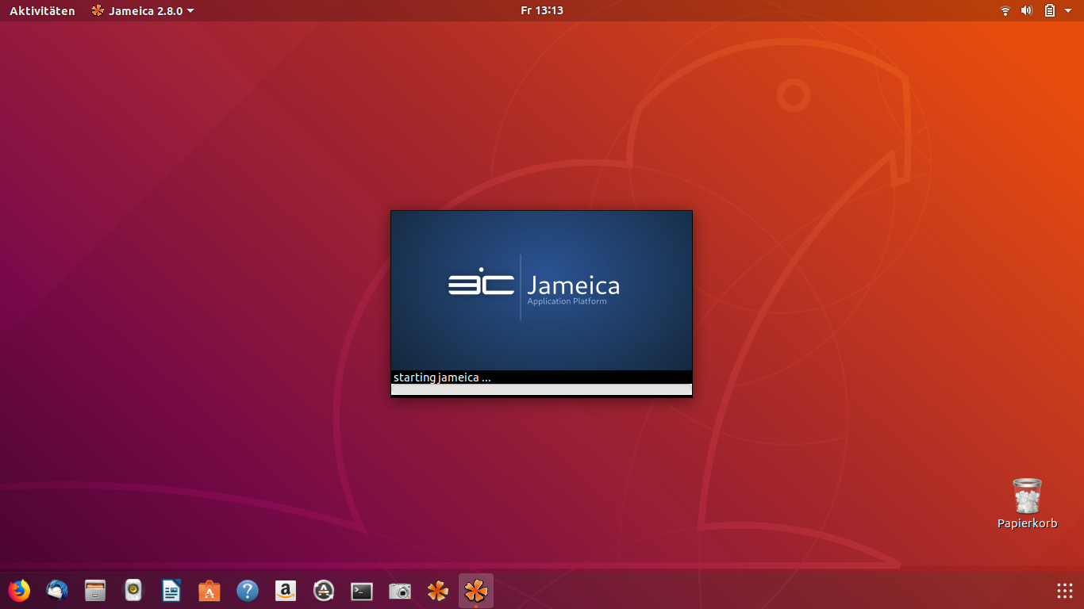
Task: Click the 'starting jameica ...' status text
Action: 442,377
